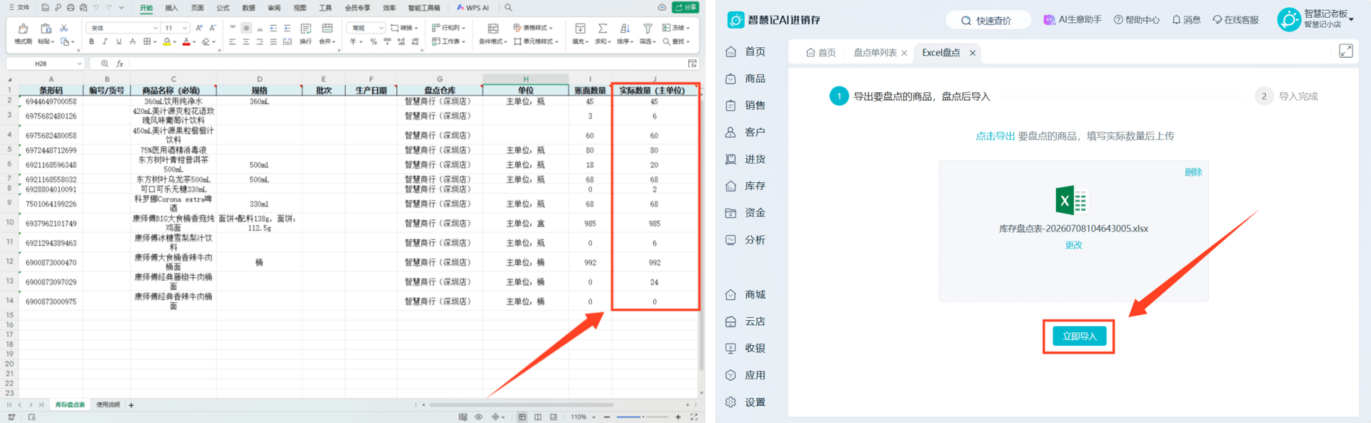Open 商品 in the 智慧记 sidebar

[747, 79]
